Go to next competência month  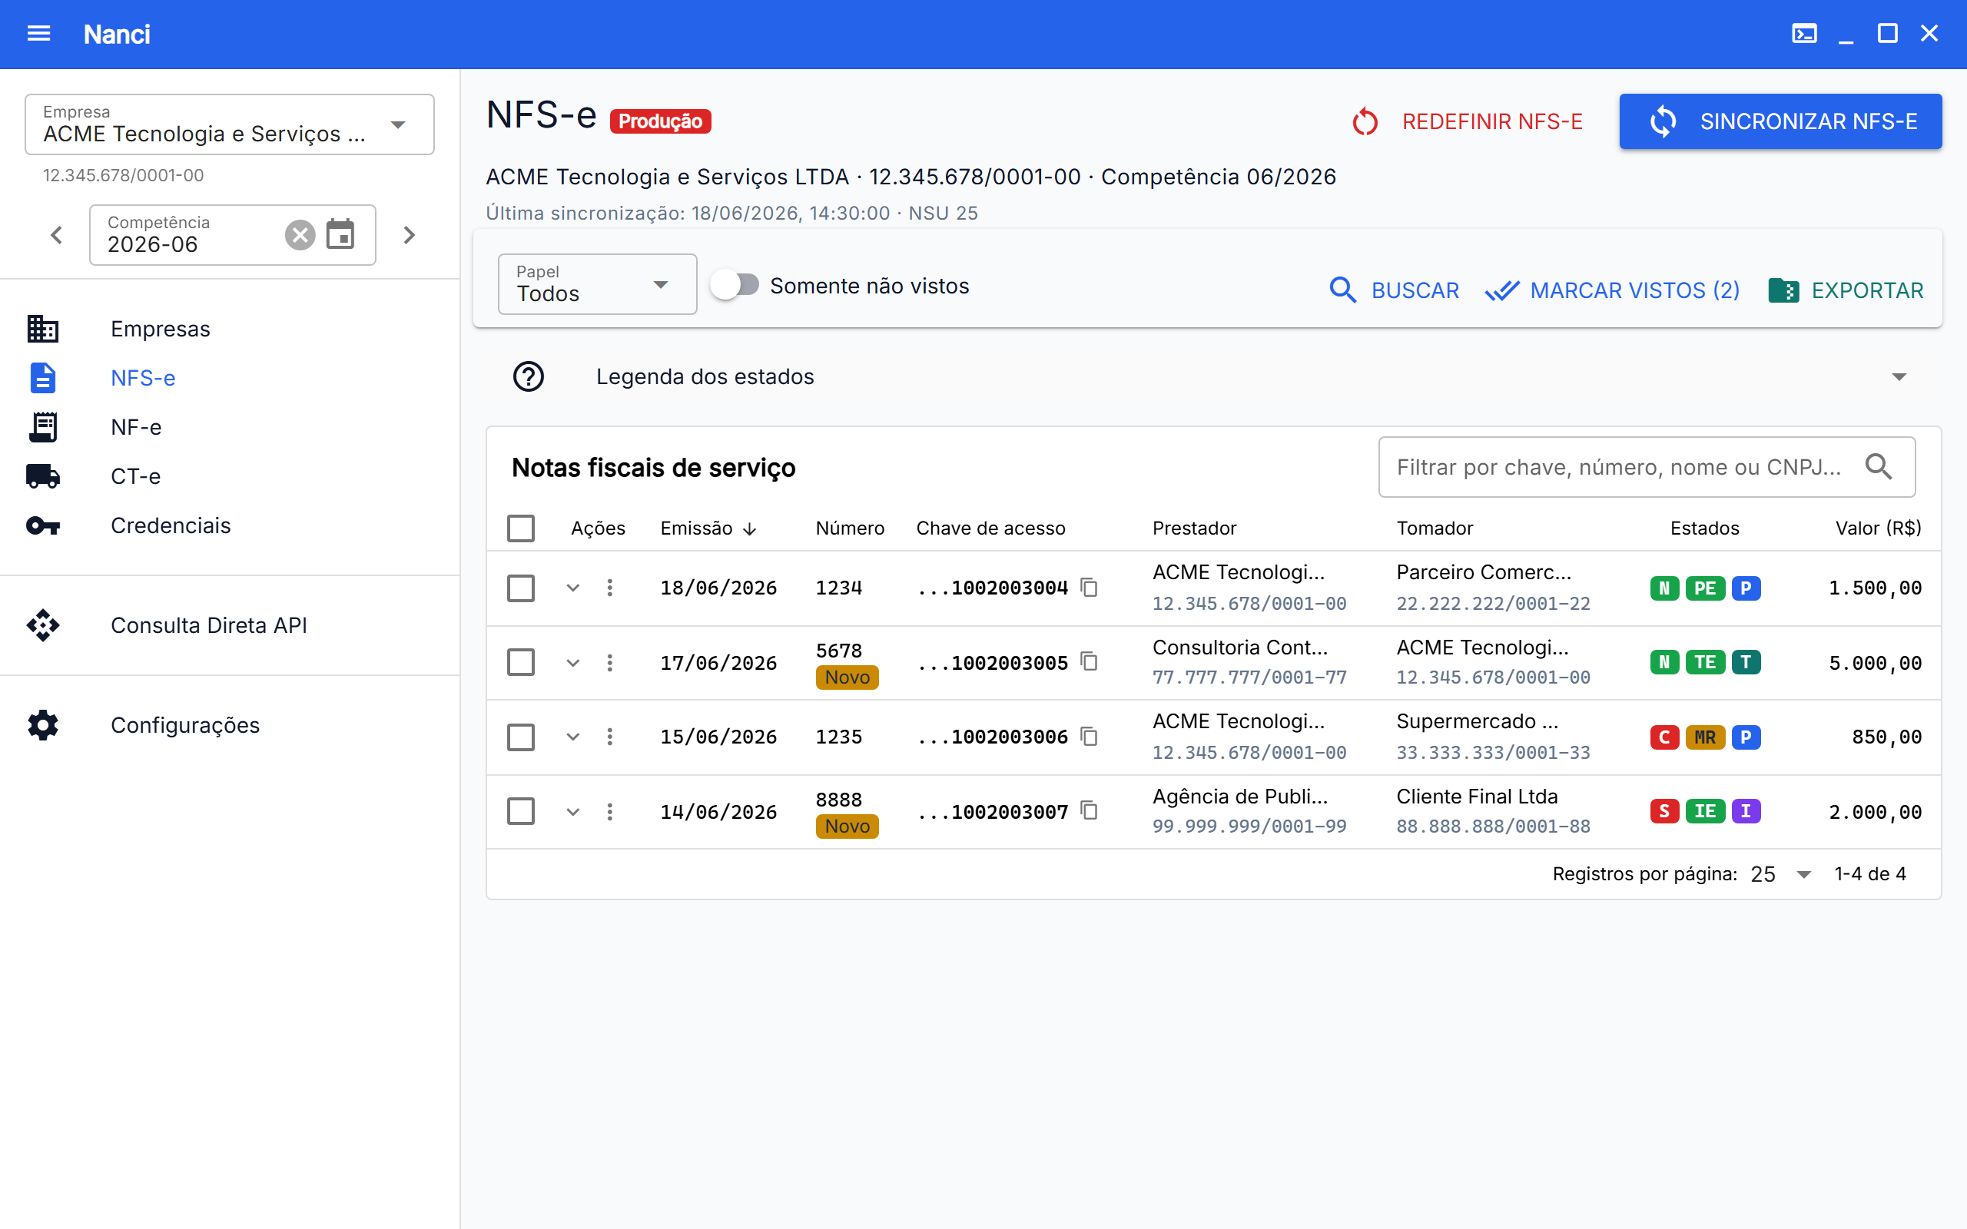(409, 235)
